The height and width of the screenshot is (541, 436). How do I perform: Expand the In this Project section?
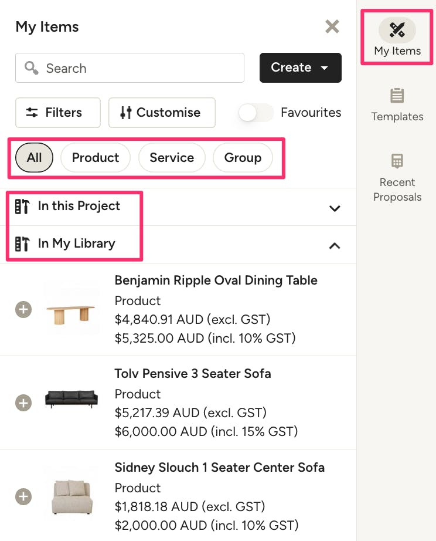335,208
